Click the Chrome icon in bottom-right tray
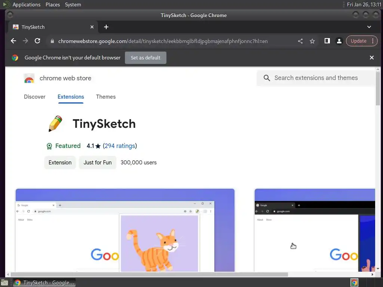The image size is (383, 287). tap(354, 283)
